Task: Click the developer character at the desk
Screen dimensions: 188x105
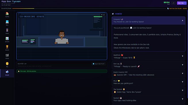Action: tap(62, 37)
